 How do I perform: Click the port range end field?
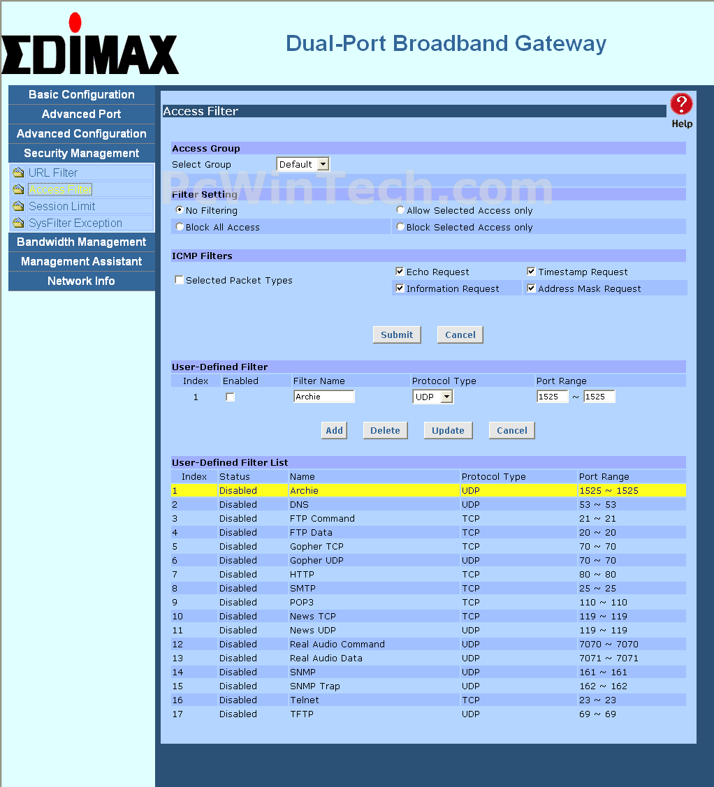[x=599, y=397]
